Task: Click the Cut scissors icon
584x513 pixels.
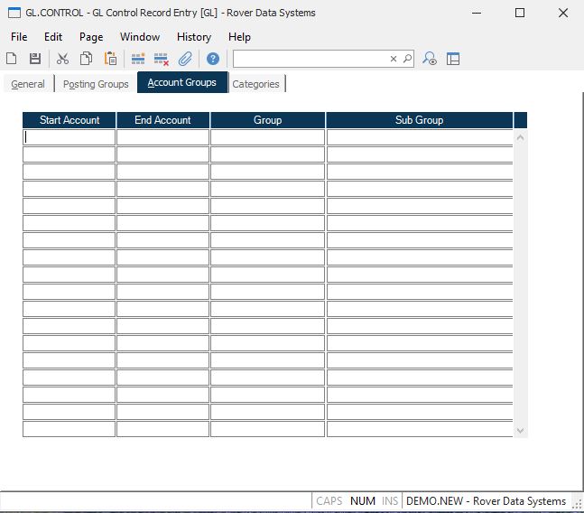Action: tap(62, 59)
